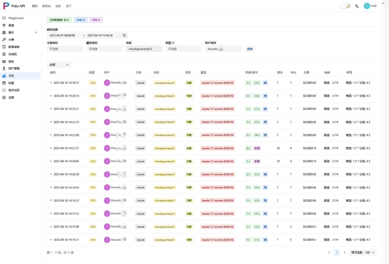
Task: Open the 令牌 key icon item
Action: coord(4,40)
